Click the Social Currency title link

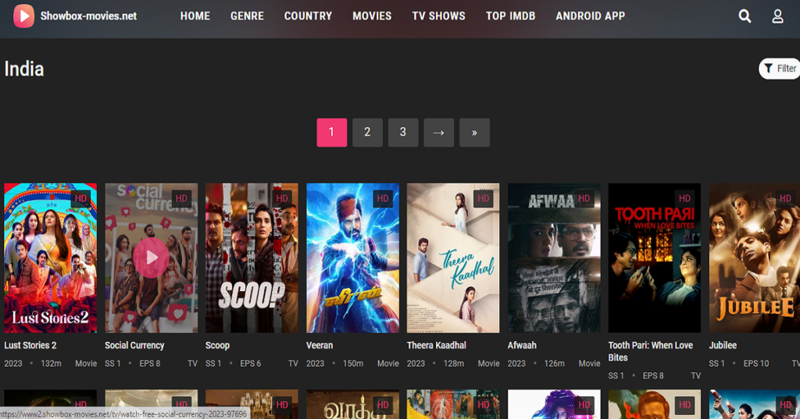pyautogui.click(x=134, y=345)
